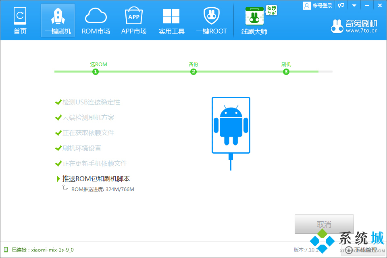Screen dimensions: 387x258
Task: Open 下载管理 download manager
Action: (363, 250)
